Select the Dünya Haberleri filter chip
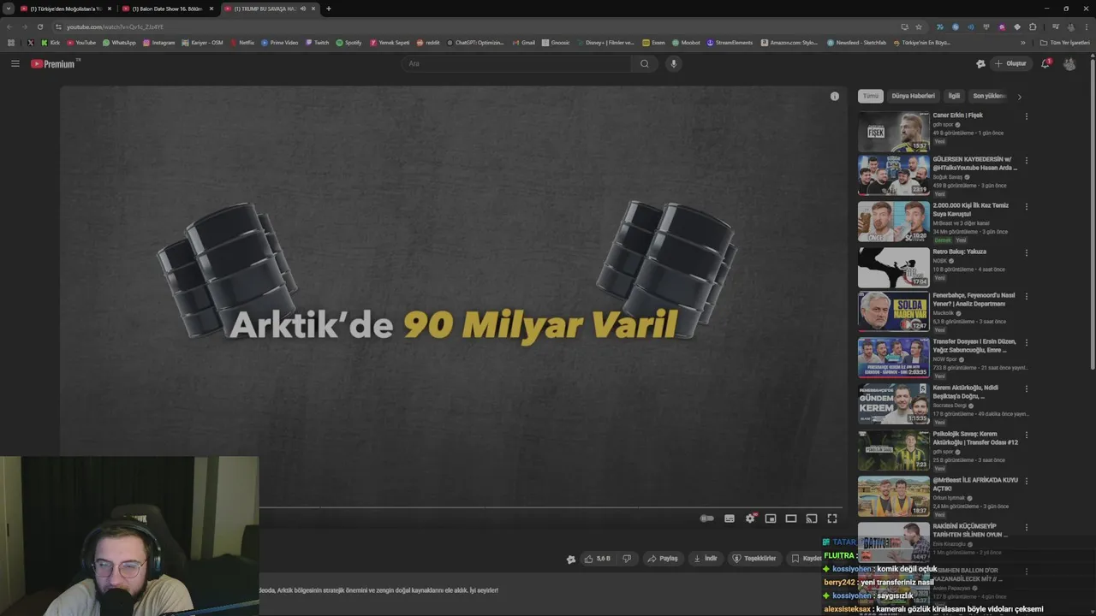 click(x=913, y=96)
